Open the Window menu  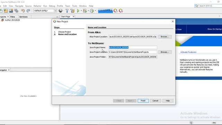tap(83, 6)
